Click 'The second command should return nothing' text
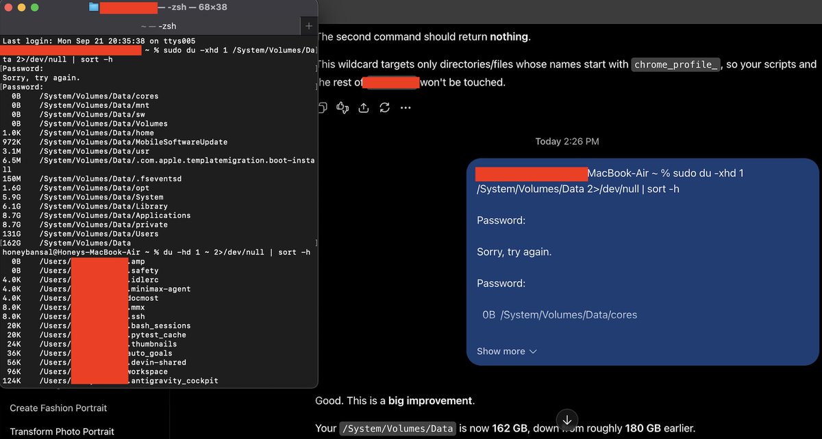This screenshot has height=439, width=822. point(423,37)
